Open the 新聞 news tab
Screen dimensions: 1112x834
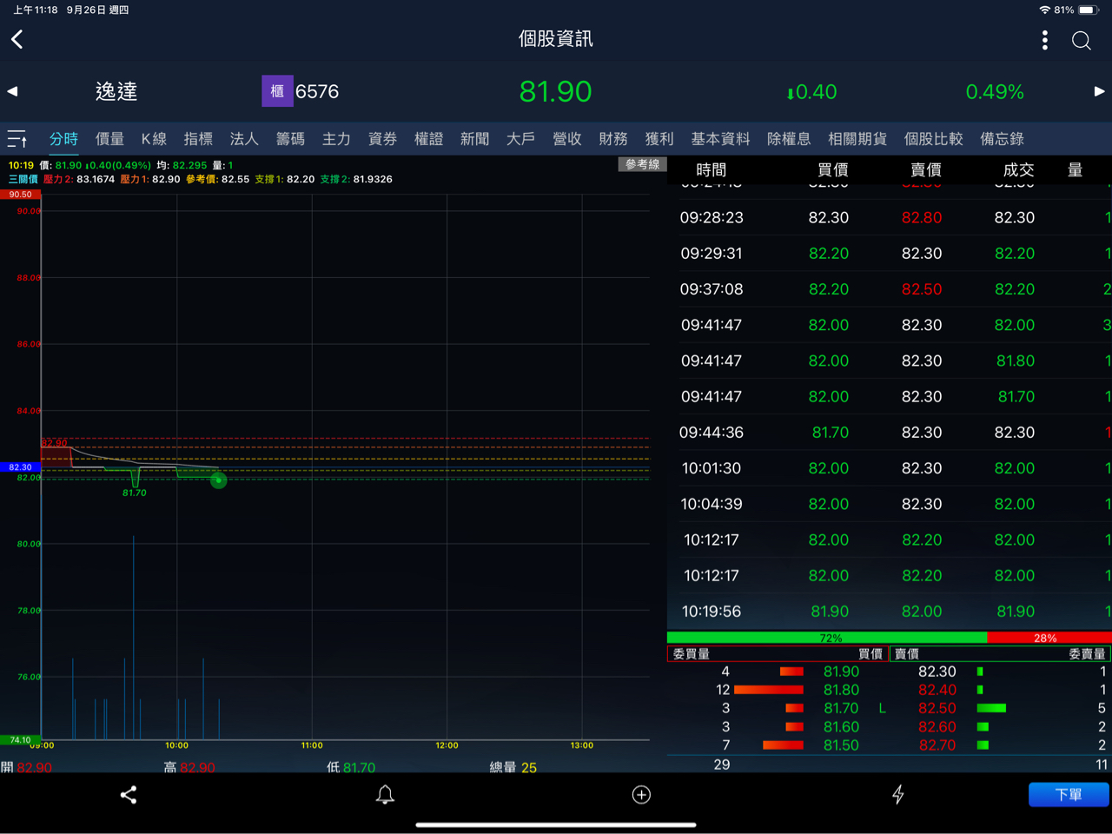(x=474, y=139)
